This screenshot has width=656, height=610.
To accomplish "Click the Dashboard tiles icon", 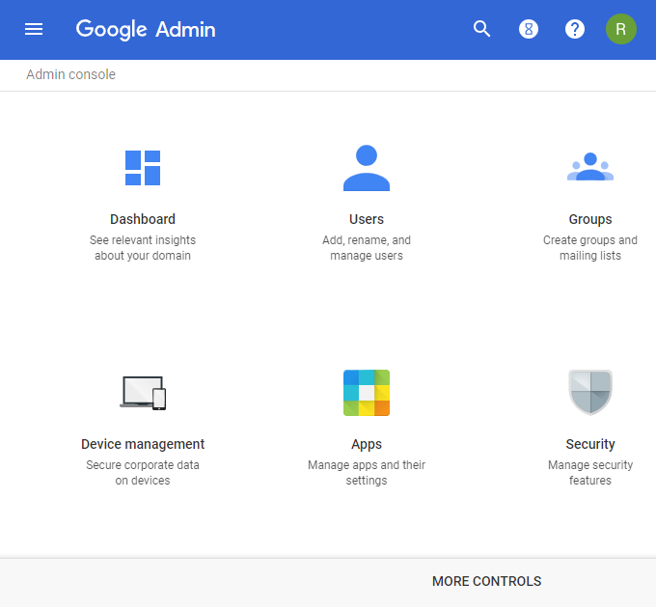I will point(143,168).
